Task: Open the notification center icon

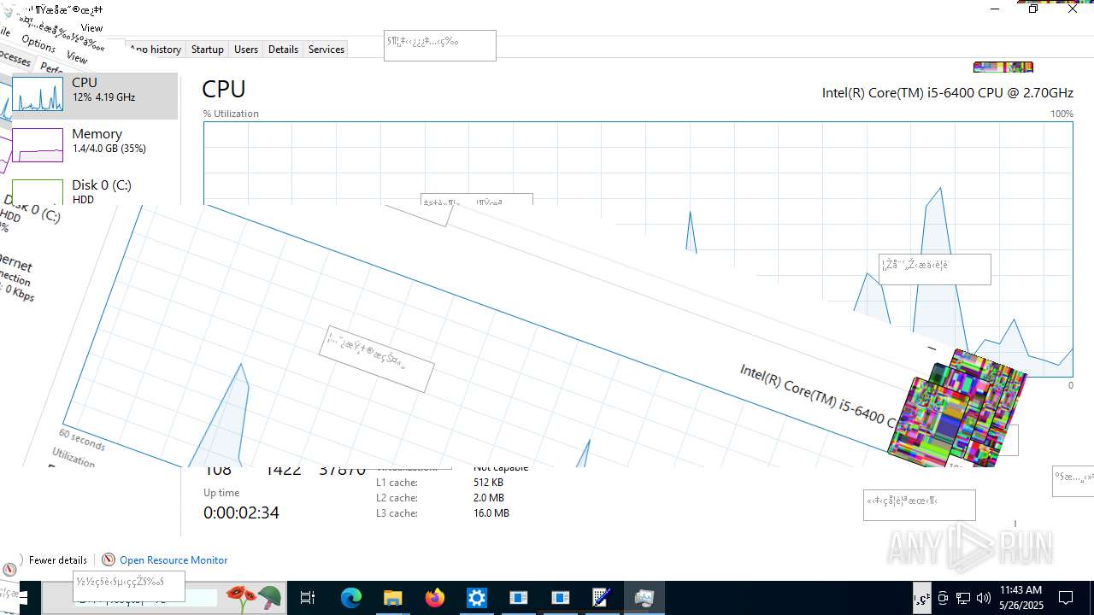Action: 1066,598
